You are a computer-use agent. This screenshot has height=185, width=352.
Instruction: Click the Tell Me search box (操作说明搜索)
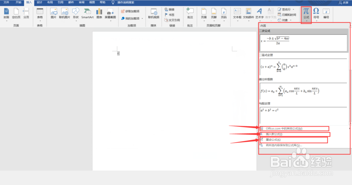(126, 2)
